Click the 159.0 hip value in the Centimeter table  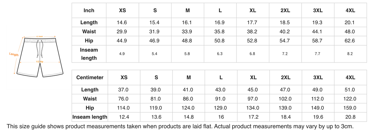pos(350,108)
